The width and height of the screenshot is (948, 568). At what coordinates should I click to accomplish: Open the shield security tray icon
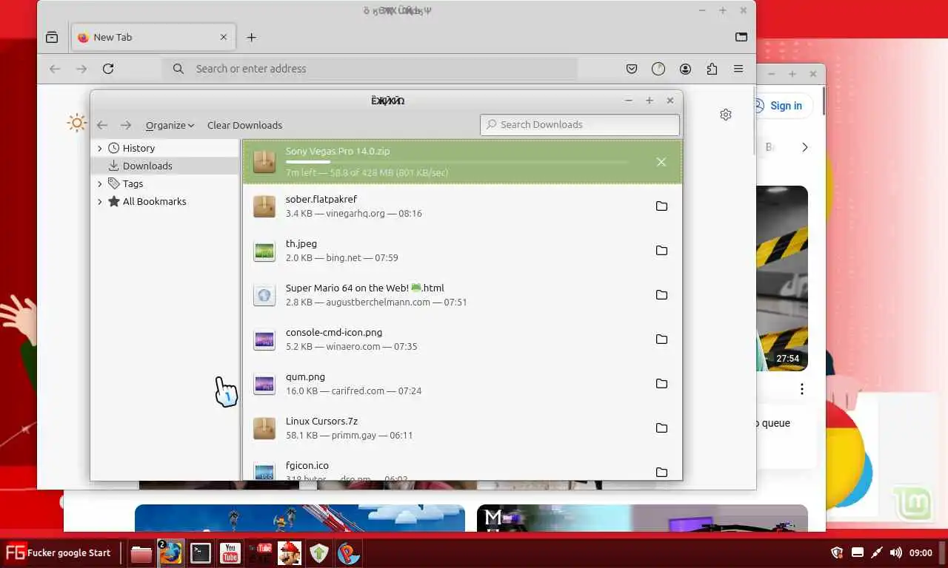pyautogui.click(x=838, y=552)
